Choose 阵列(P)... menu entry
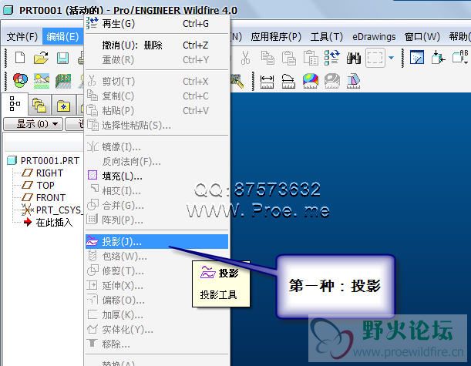This screenshot has width=471, height=366. [156, 220]
